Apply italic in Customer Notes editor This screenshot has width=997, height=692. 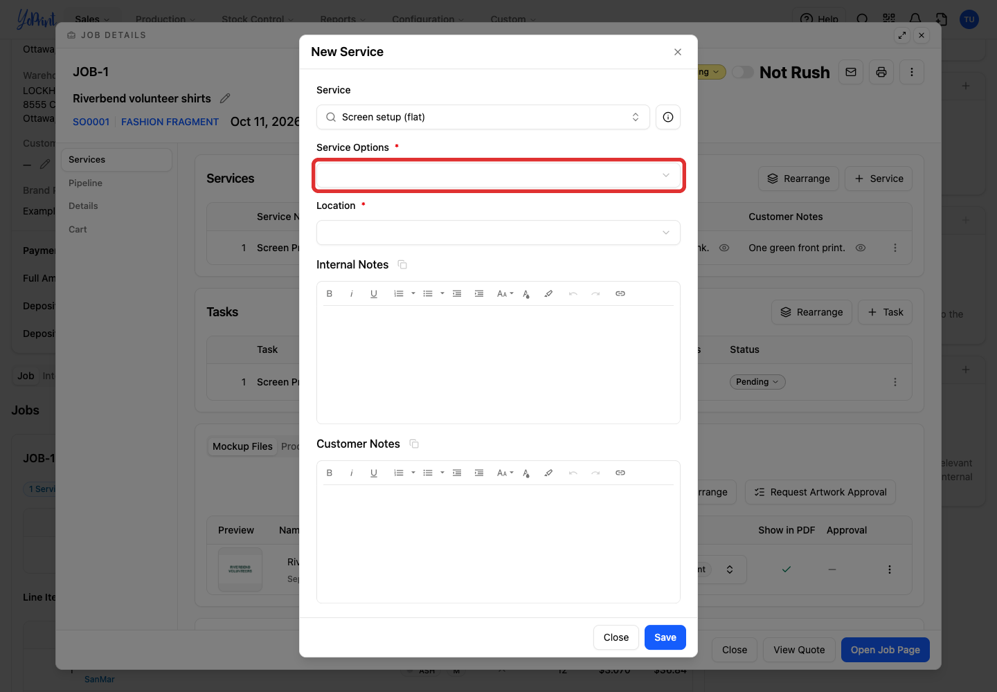pos(352,473)
